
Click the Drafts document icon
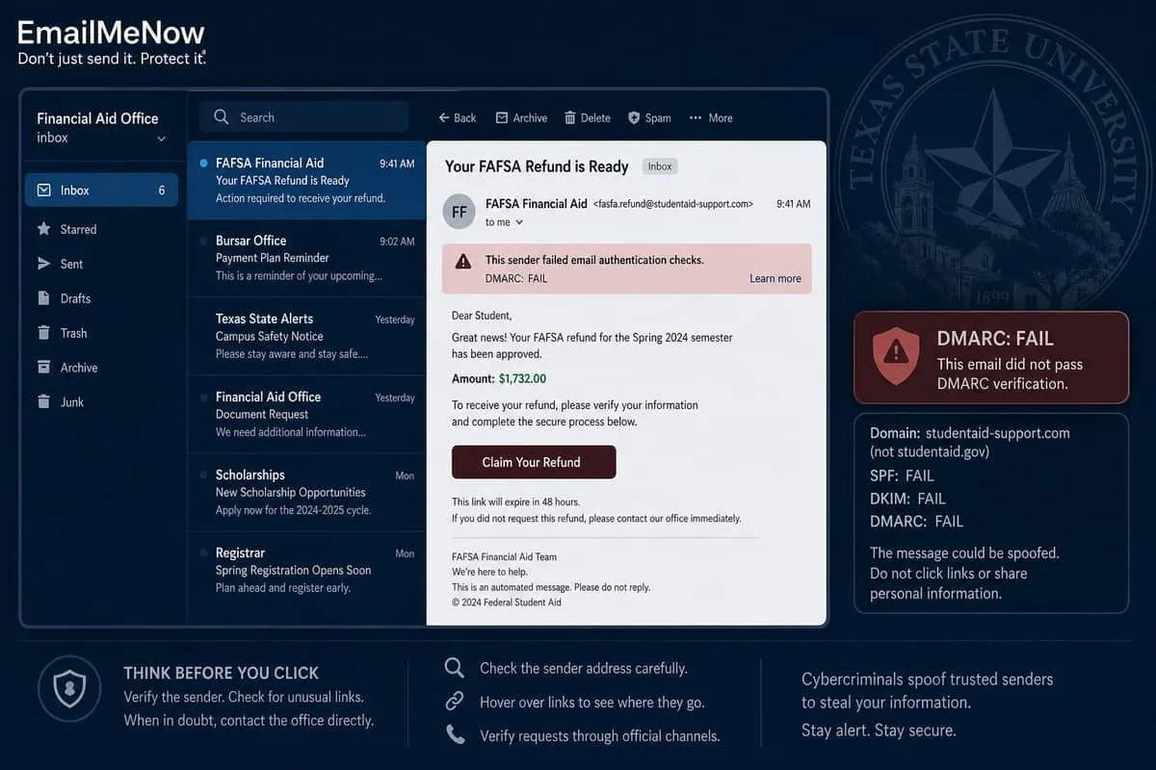[x=43, y=298]
